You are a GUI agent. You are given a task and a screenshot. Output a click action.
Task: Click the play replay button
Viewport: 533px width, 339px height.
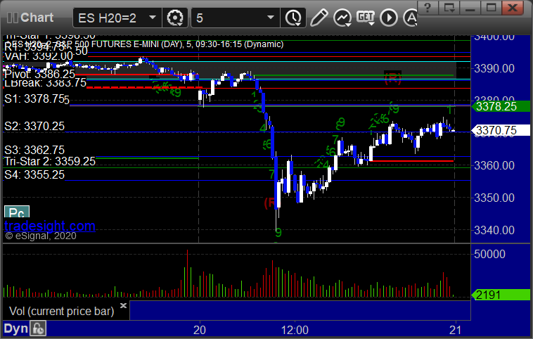pos(389,18)
